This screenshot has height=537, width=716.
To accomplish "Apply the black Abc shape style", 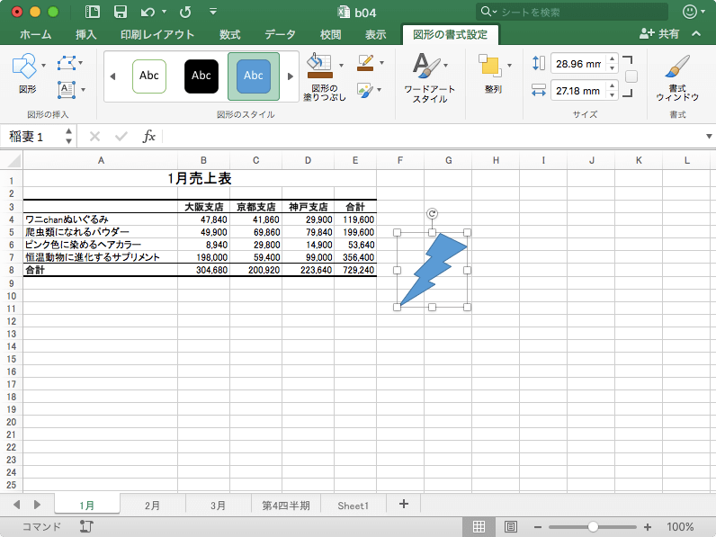I will (x=201, y=76).
